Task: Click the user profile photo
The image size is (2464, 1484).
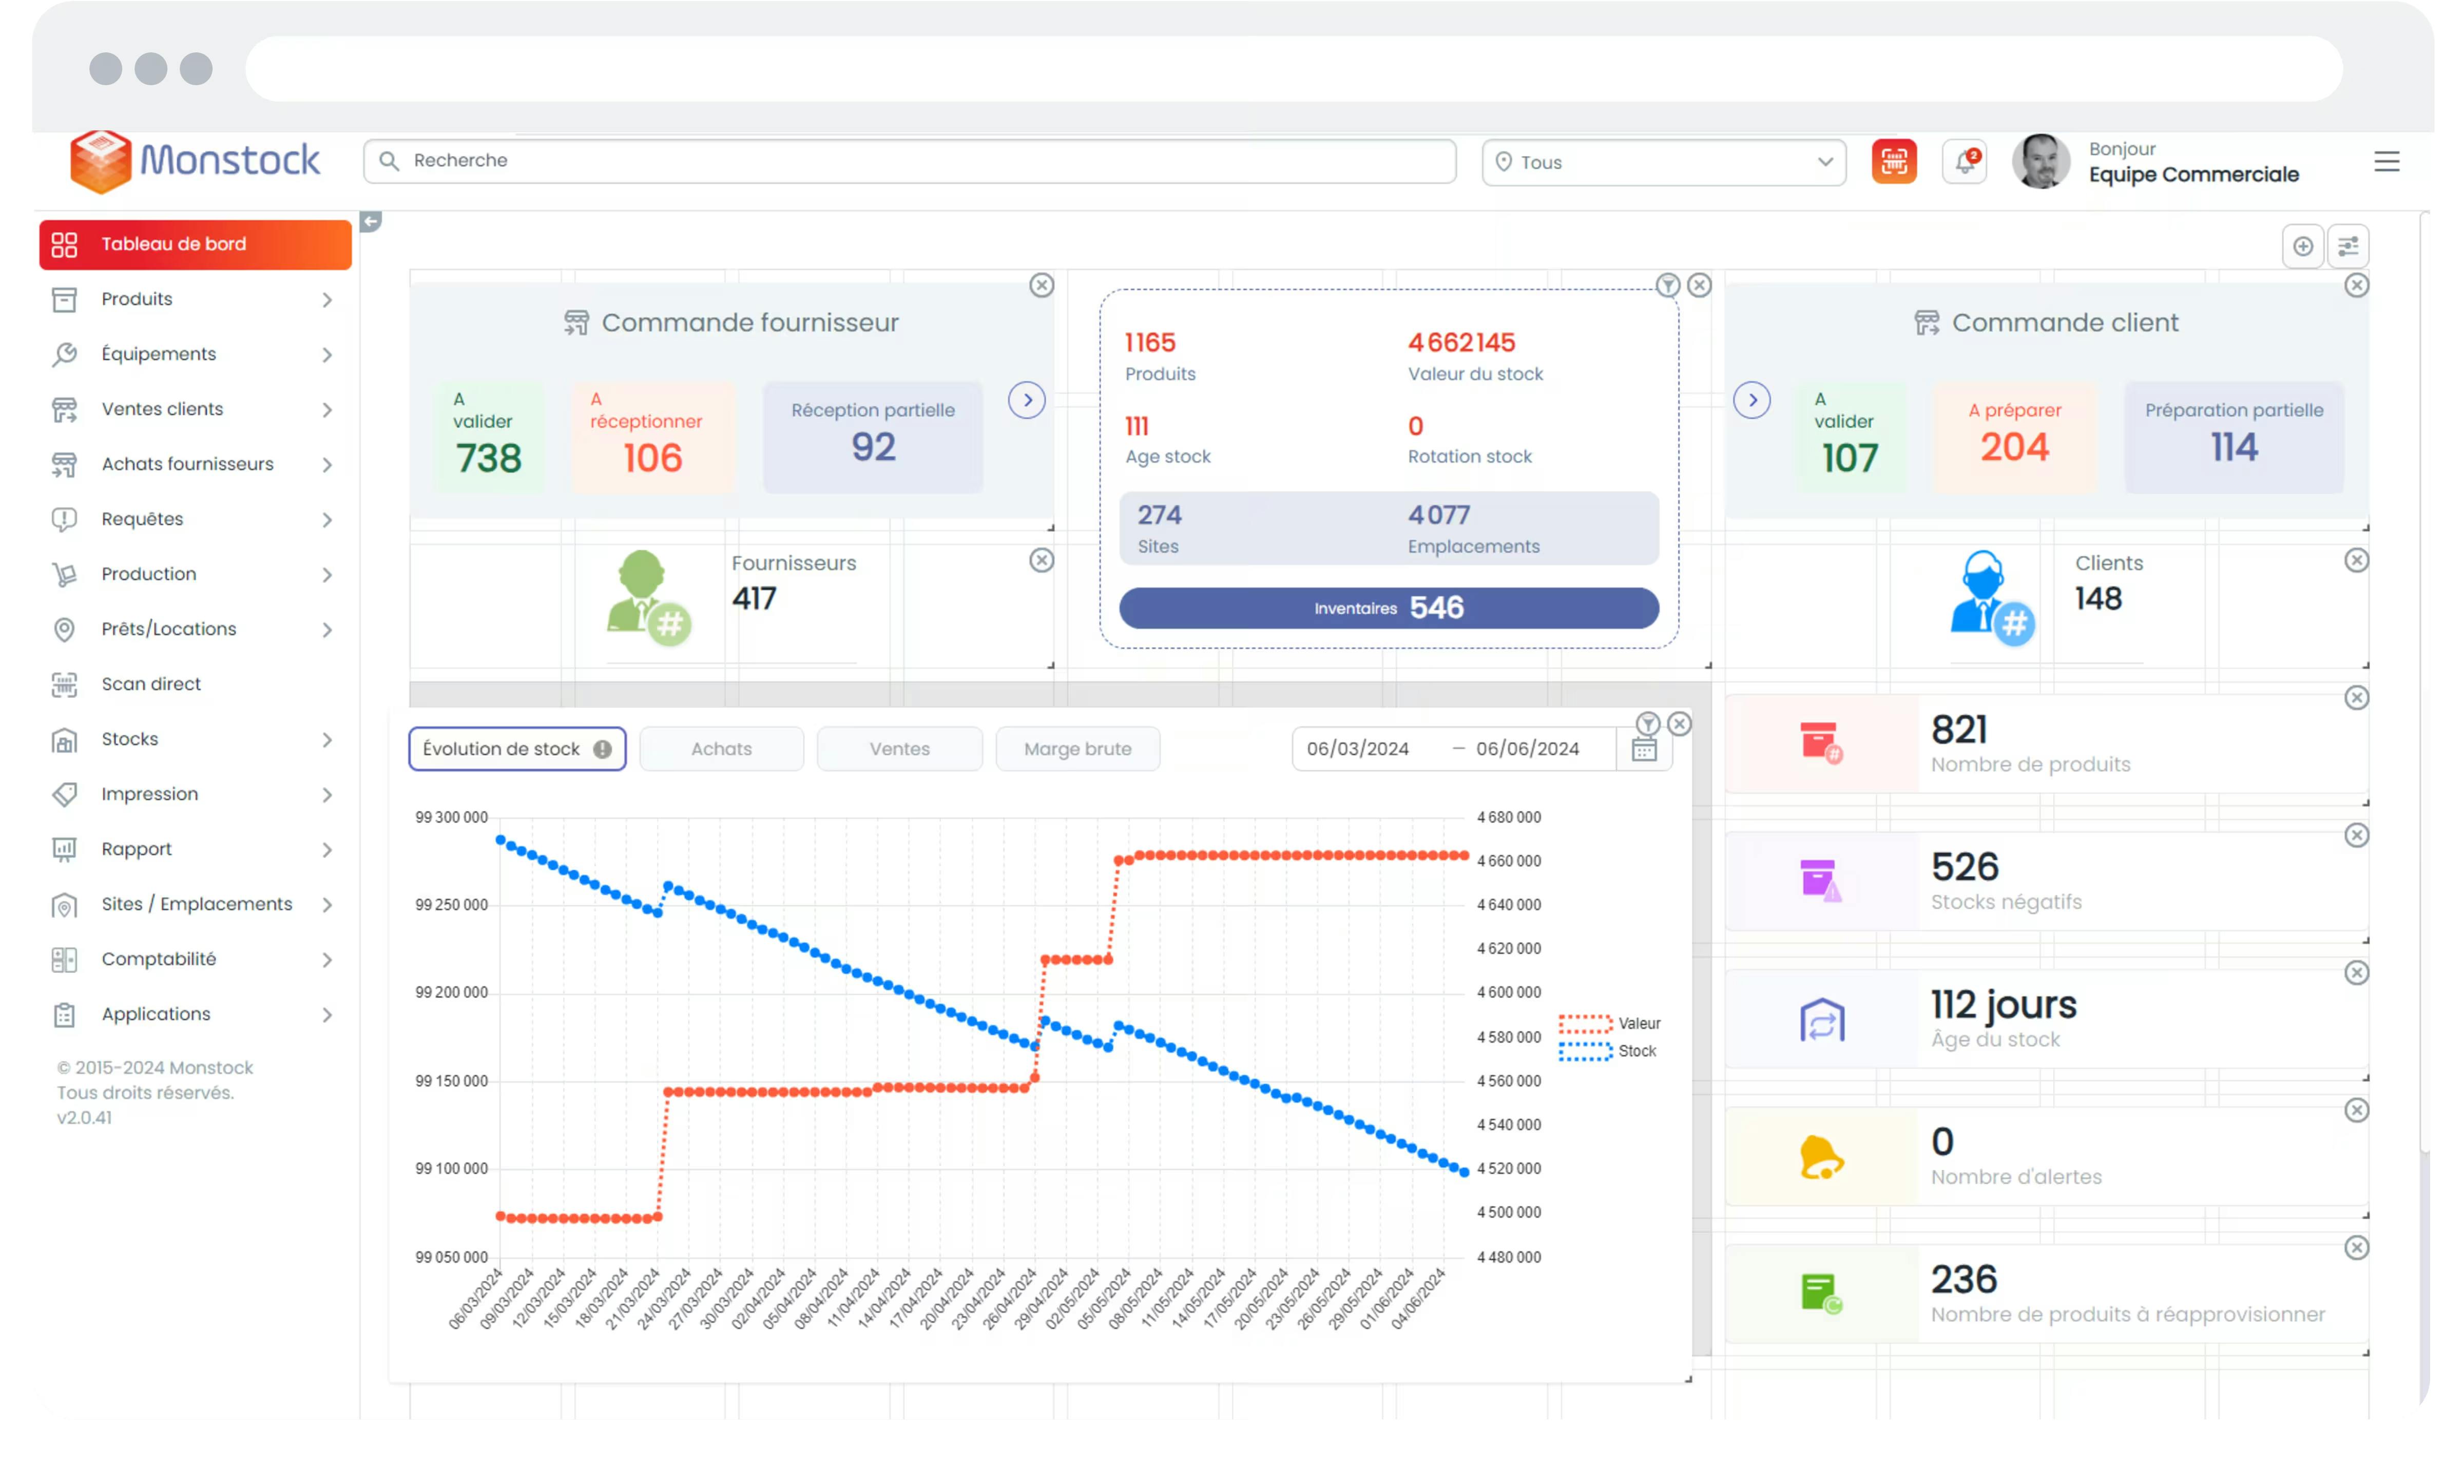Action: [x=2040, y=161]
